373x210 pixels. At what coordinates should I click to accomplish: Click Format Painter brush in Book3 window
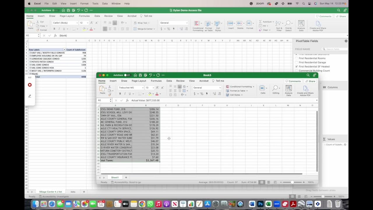pyautogui.click(x=110, y=94)
